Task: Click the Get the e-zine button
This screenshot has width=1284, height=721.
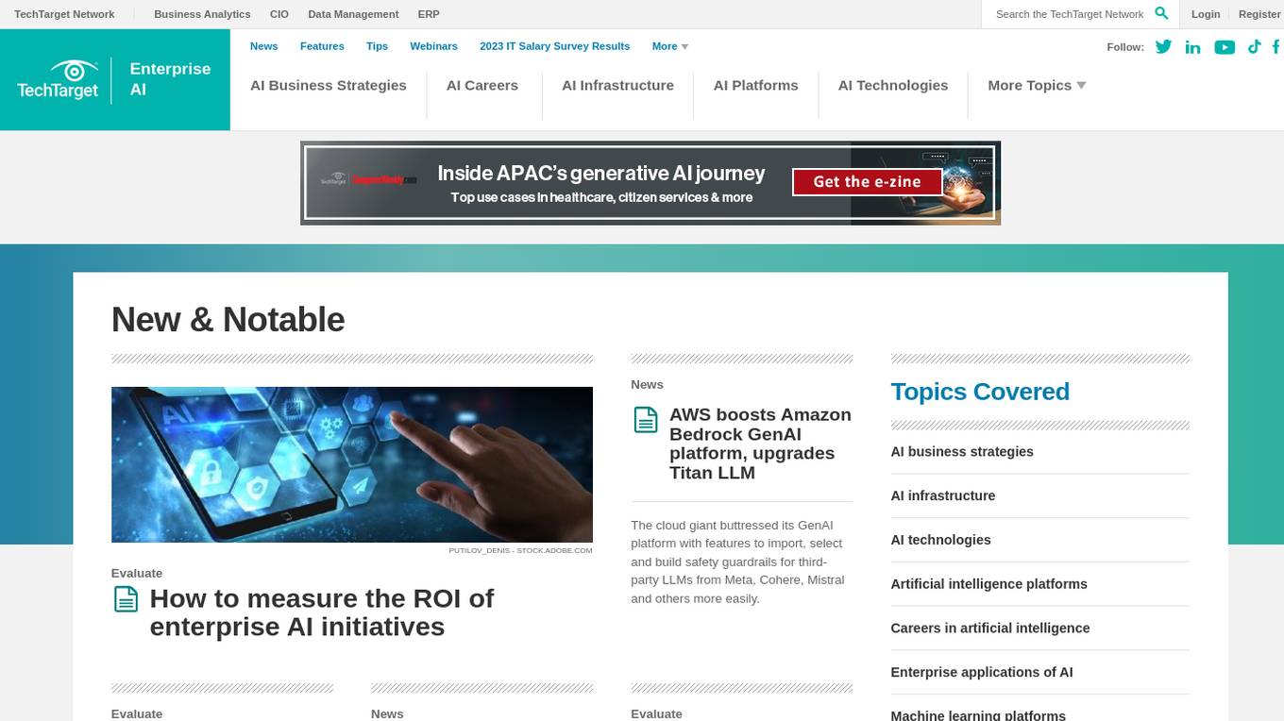Action: 867,182
